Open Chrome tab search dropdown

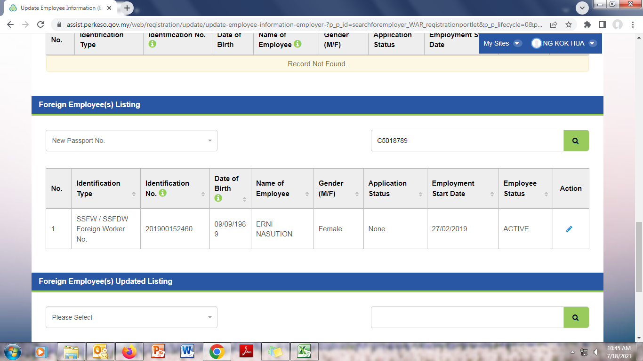click(582, 8)
